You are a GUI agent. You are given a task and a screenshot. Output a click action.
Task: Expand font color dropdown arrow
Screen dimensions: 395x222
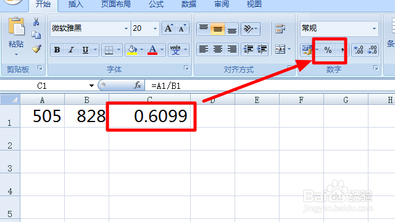[x=162, y=50]
